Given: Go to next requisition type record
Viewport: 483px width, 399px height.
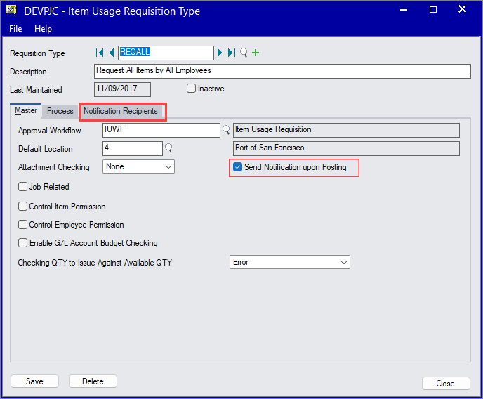Looking at the screenshot, I should point(220,53).
